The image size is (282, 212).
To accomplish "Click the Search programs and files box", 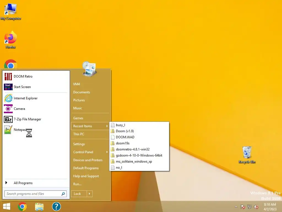I will (36, 194).
